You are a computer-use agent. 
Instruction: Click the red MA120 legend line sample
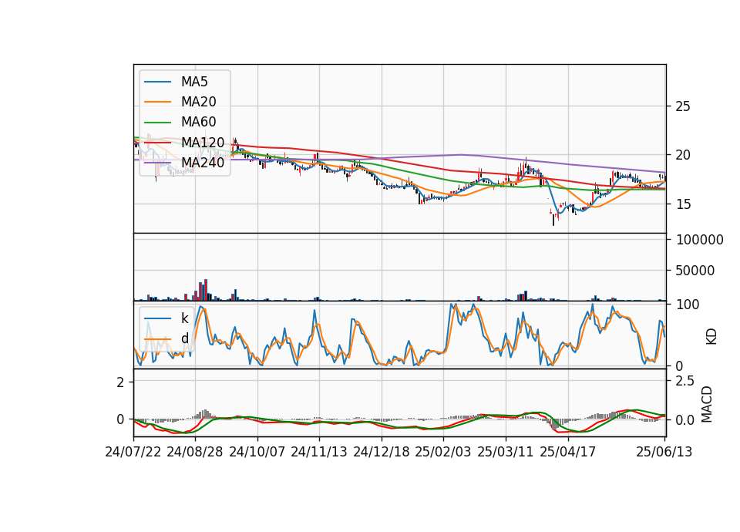pos(157,143)
